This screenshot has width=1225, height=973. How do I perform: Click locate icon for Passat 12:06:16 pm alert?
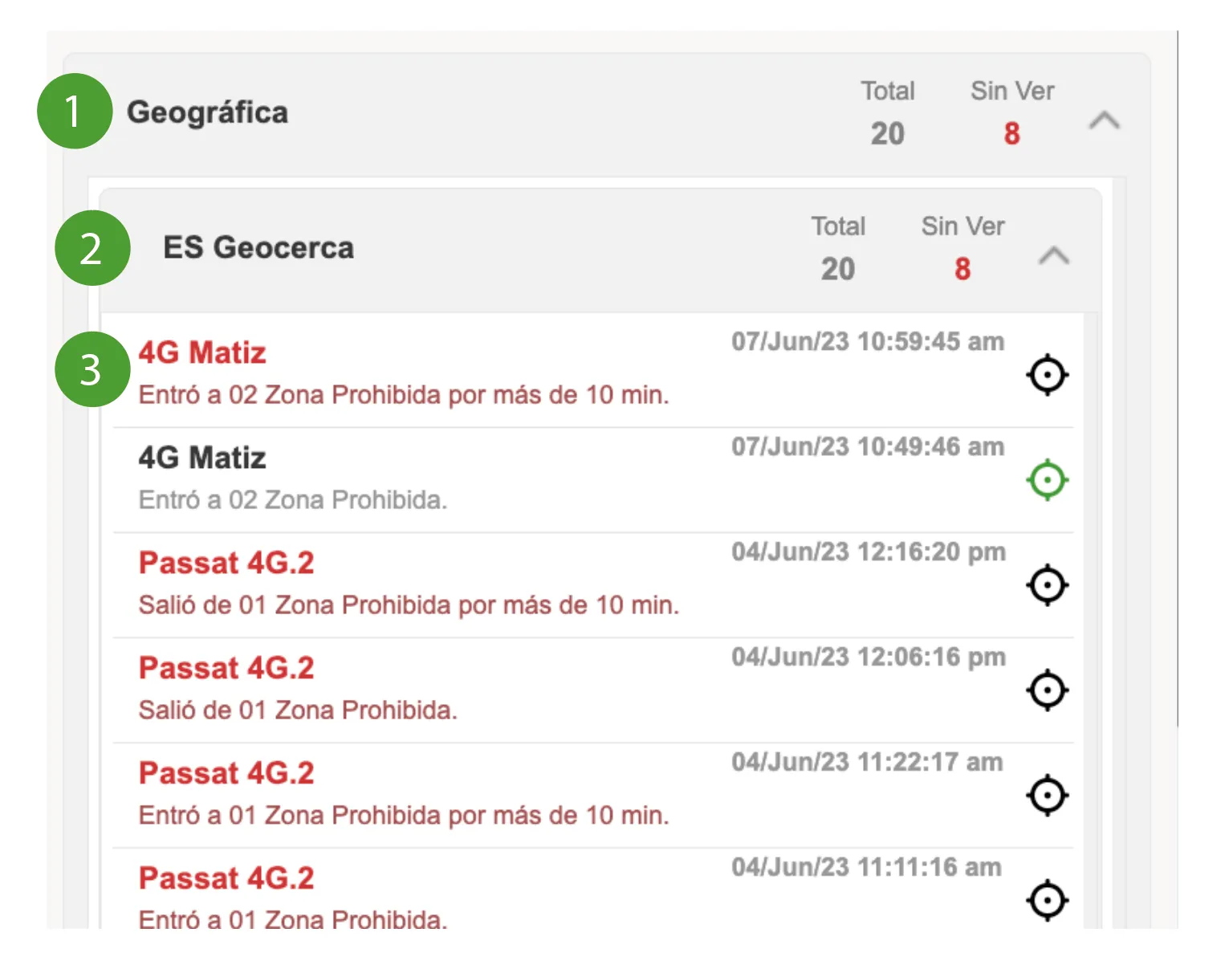coord(1048,690)
